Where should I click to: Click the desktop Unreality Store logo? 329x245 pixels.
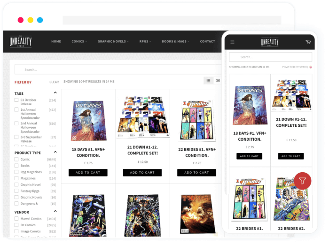tap(20, 41)
